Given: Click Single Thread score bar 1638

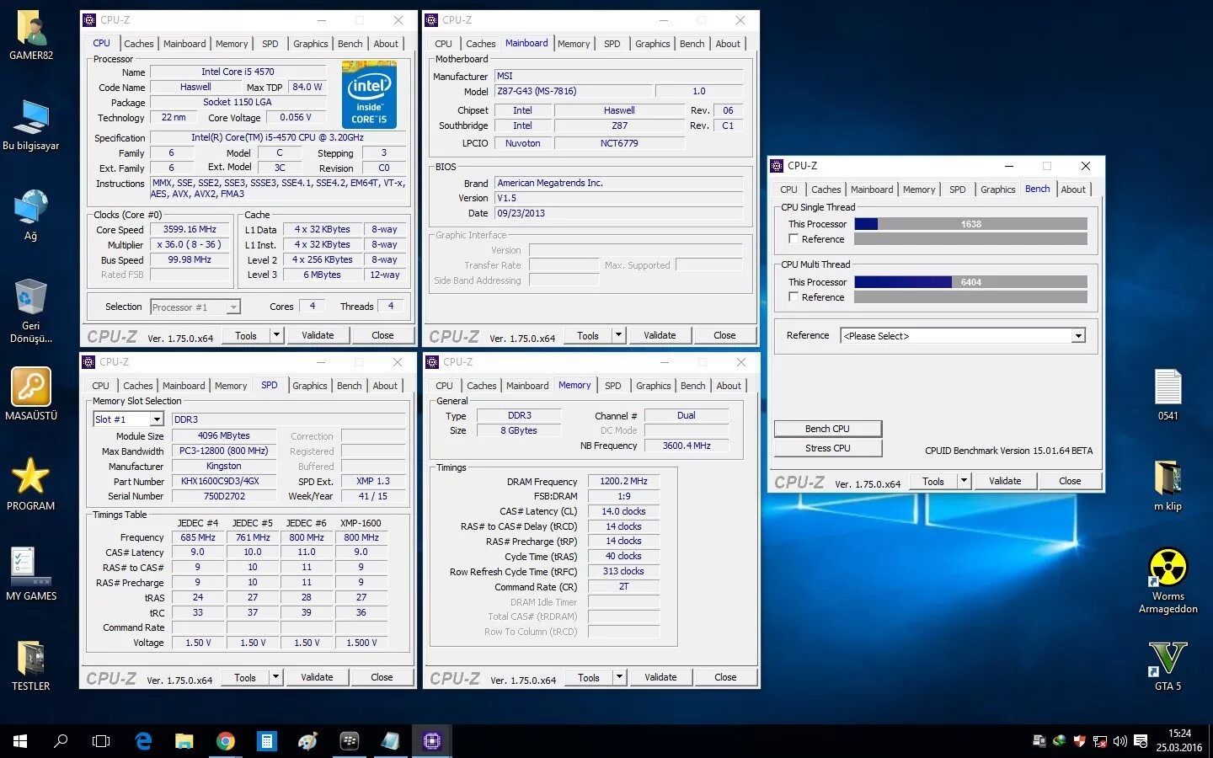Looking at the screenshot, I should [x=970, y=224].
